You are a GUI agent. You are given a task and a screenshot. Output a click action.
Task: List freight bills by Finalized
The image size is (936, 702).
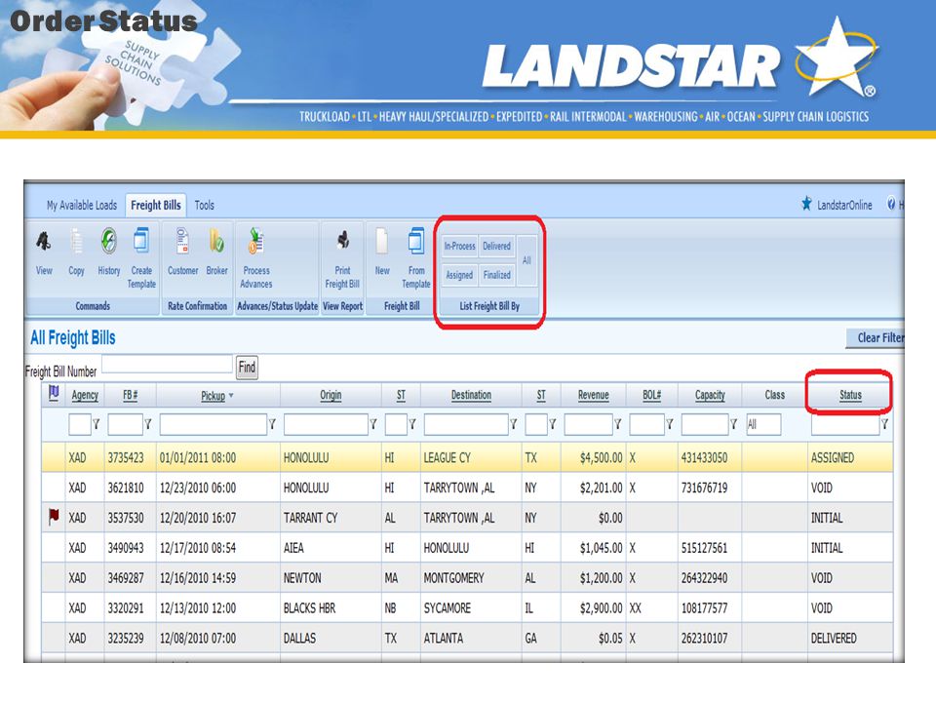pos(496,275)
